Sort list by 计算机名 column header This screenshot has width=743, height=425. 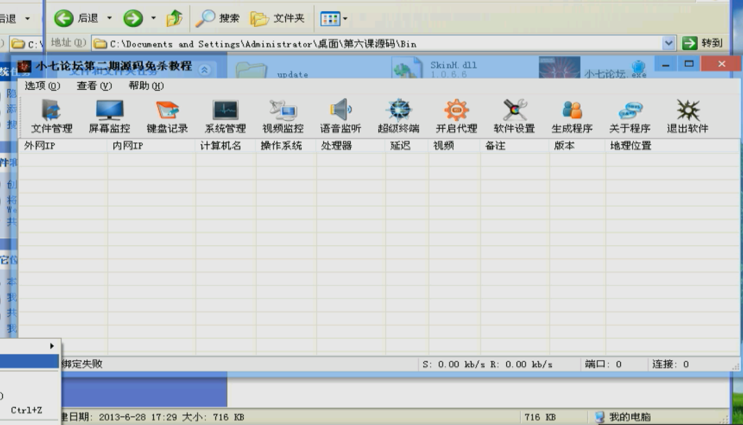click(x=221, y=146)
